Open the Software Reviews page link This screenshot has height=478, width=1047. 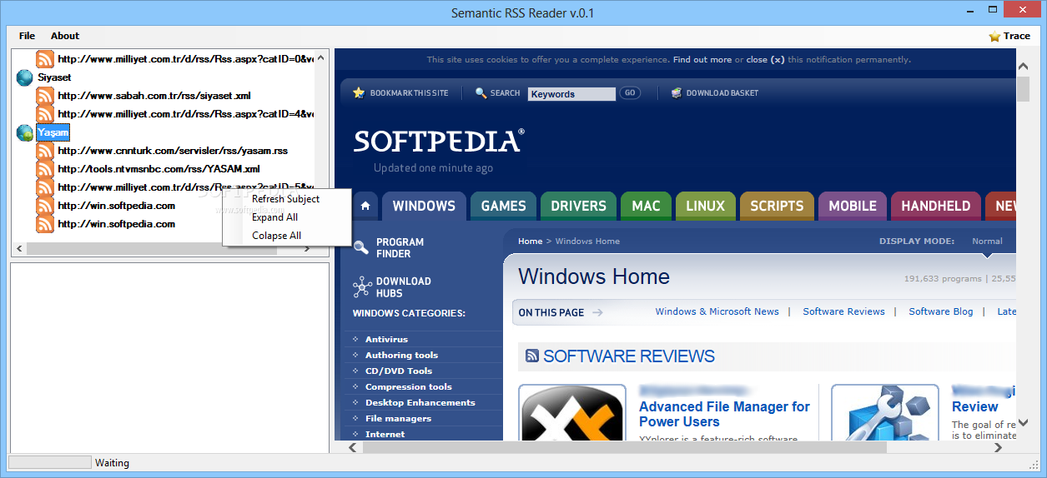click(843, 311)
